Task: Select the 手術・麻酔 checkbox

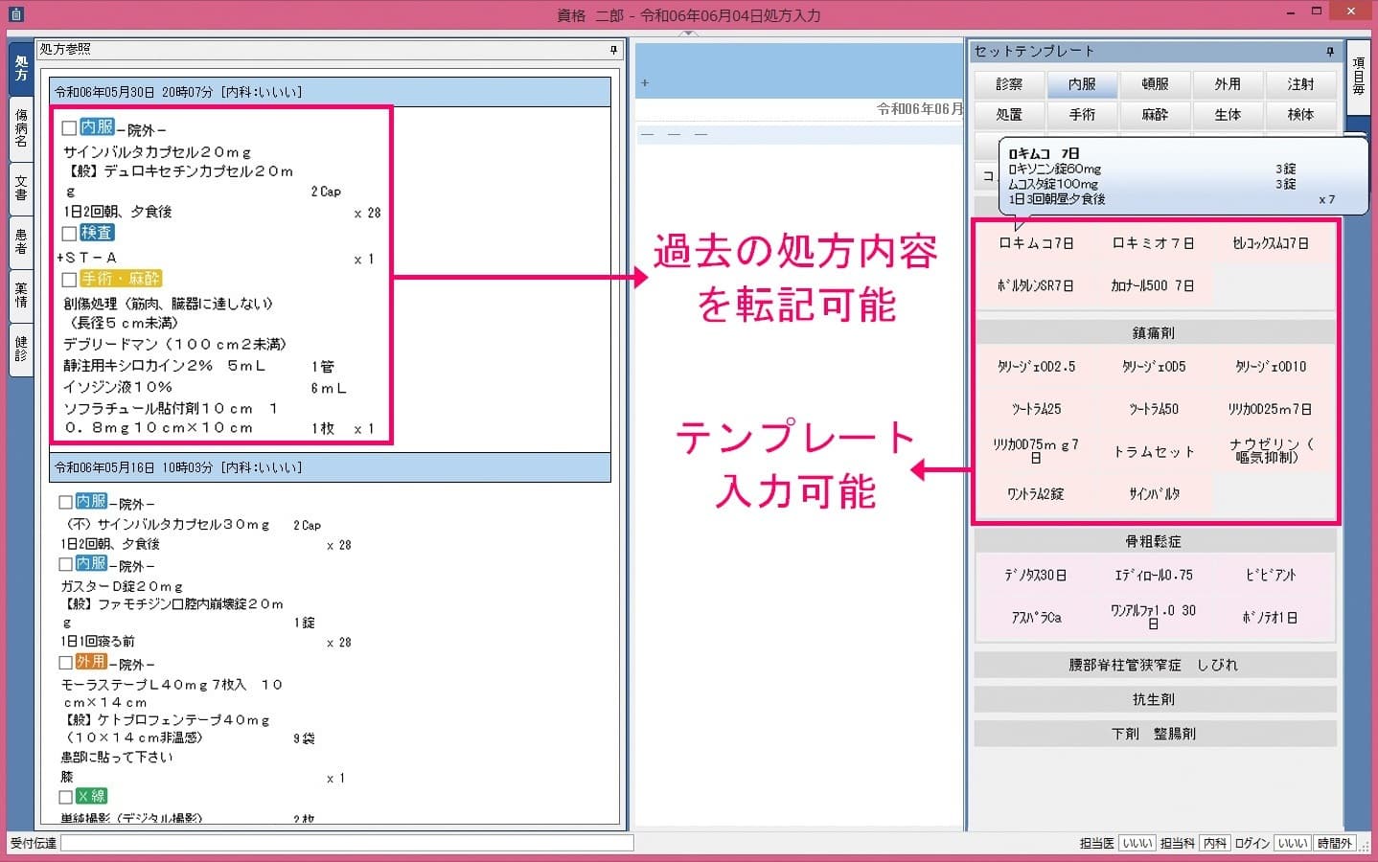Action: [x=69, y=280]
